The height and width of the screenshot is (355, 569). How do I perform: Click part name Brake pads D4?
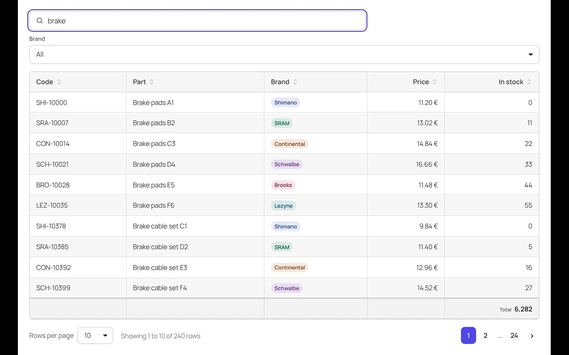(x=154, y=164)
